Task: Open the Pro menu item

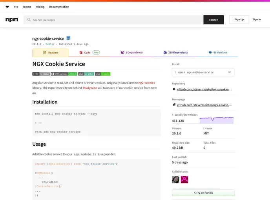Action: point(16,7)
